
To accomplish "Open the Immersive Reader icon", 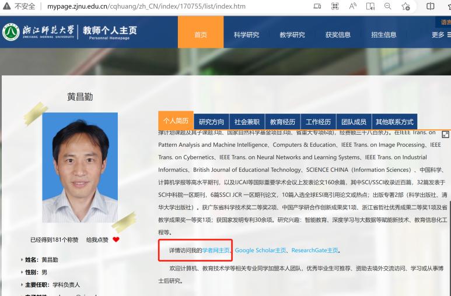I will [370, 6].
